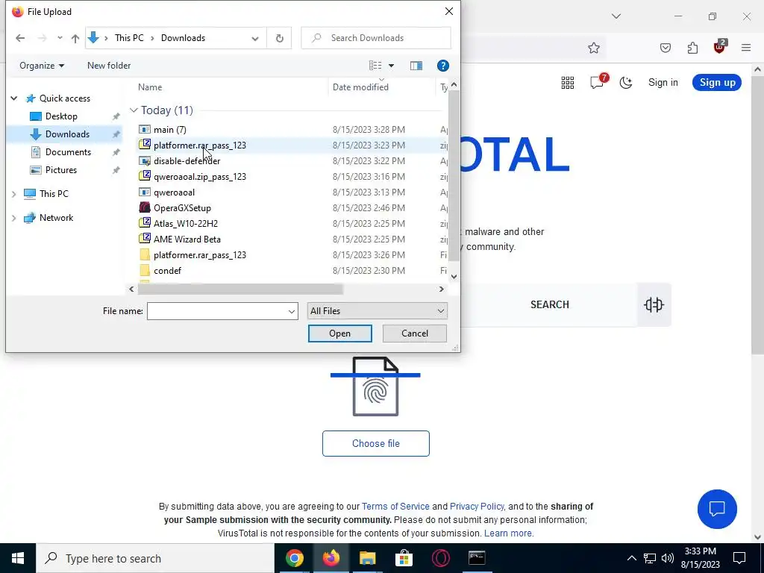Toggle the preview pane icon
The height and width of the screenshot is (573, 764).
point(416,66)
